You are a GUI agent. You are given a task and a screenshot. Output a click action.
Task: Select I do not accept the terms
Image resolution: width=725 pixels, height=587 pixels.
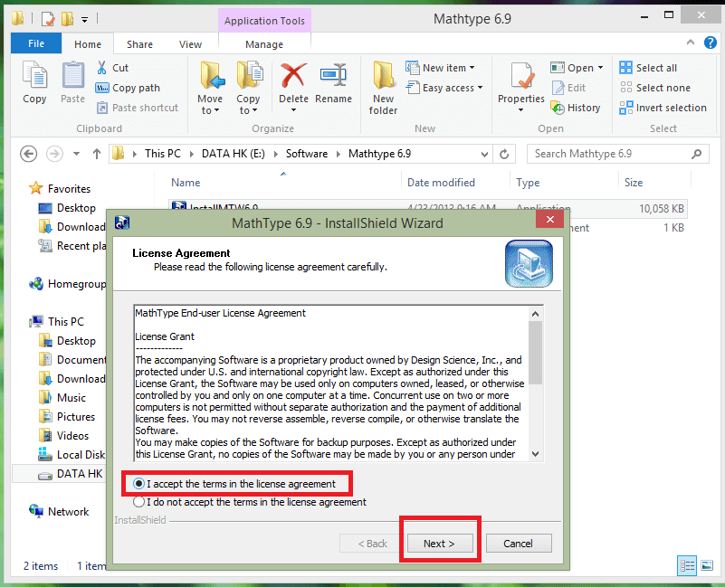(249, 502)
